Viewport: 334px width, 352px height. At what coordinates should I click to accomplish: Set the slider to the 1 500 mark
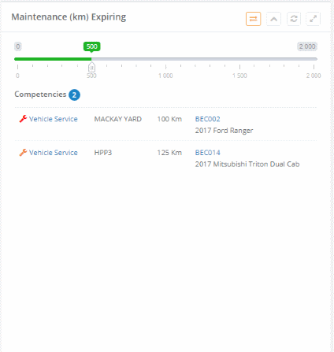click(x=239, y=59)
